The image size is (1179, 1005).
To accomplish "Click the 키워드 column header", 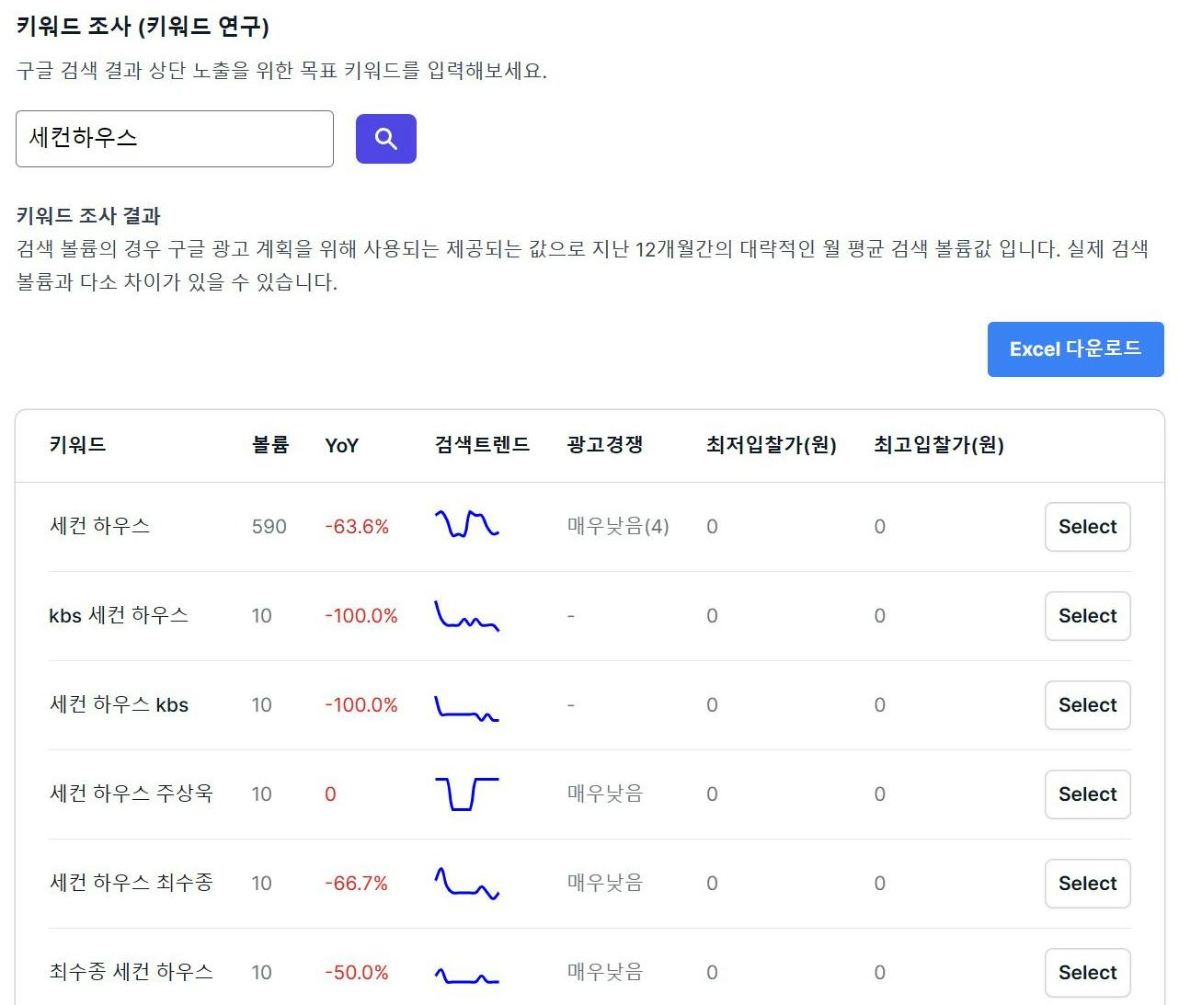I will (77, 445).
